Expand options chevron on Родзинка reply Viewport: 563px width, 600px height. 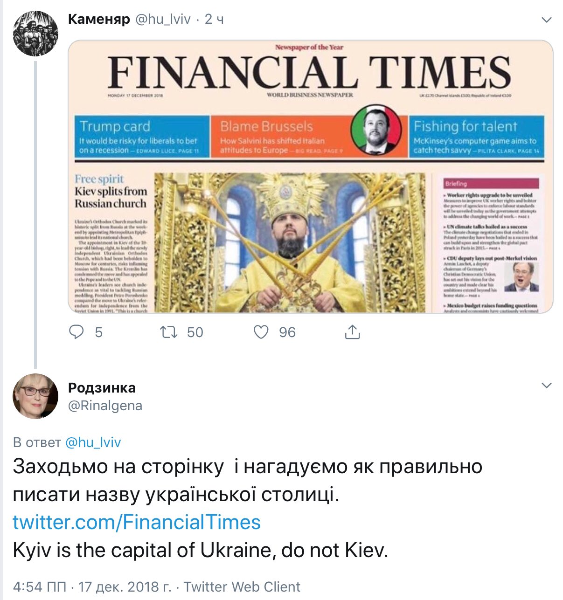point(546,386)
